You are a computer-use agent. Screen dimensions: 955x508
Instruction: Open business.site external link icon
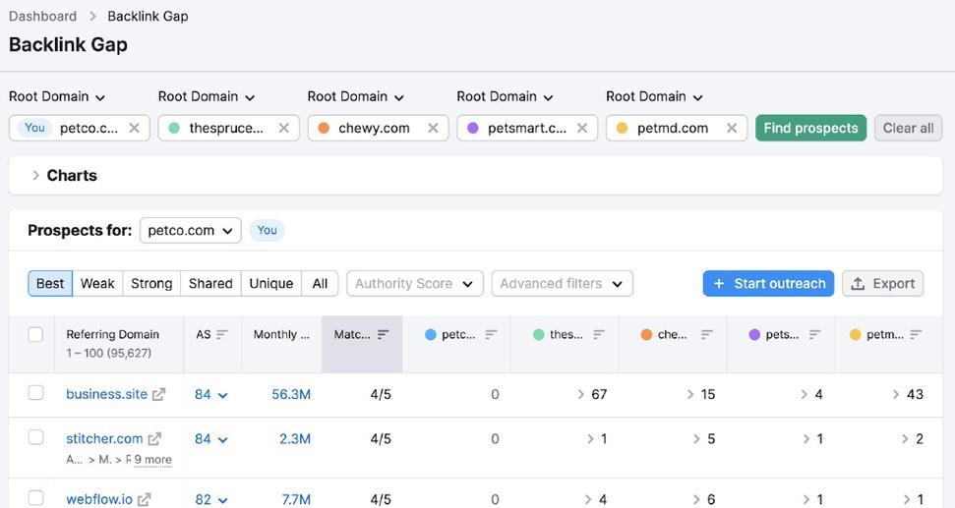click(x=158, y=394)
